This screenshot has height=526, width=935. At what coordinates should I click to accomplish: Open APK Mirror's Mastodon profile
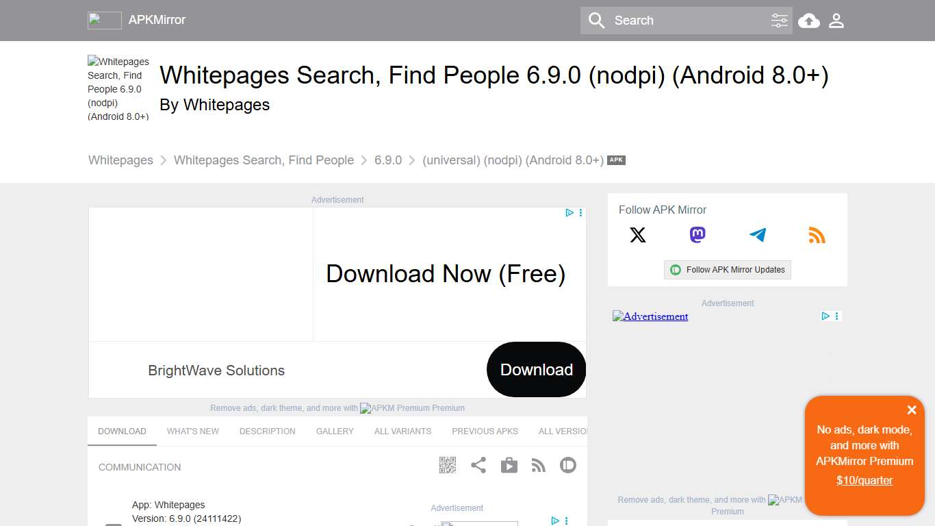coord(697,235)
